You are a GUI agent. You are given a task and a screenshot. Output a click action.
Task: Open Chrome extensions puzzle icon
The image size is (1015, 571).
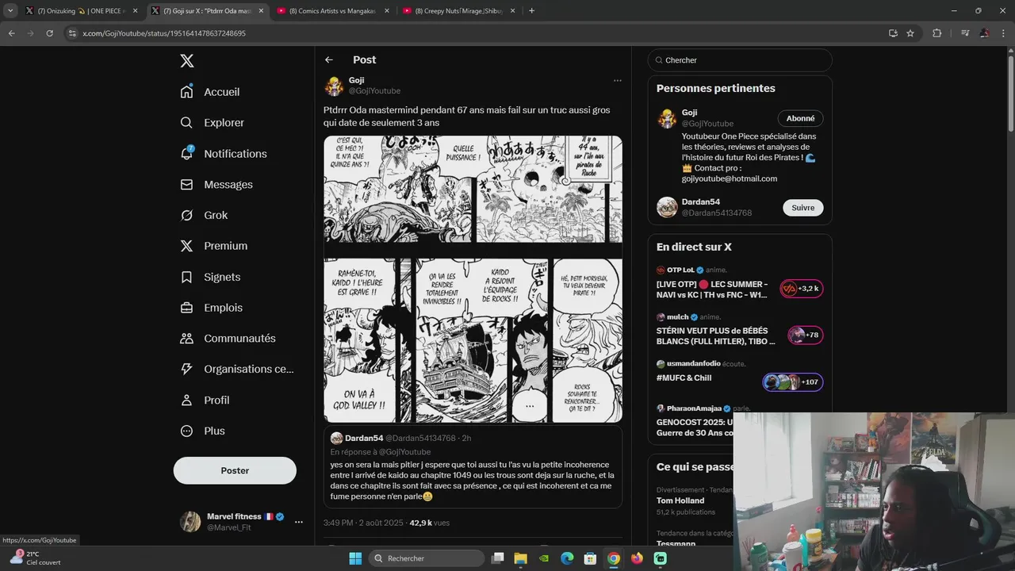pos(937,33)
